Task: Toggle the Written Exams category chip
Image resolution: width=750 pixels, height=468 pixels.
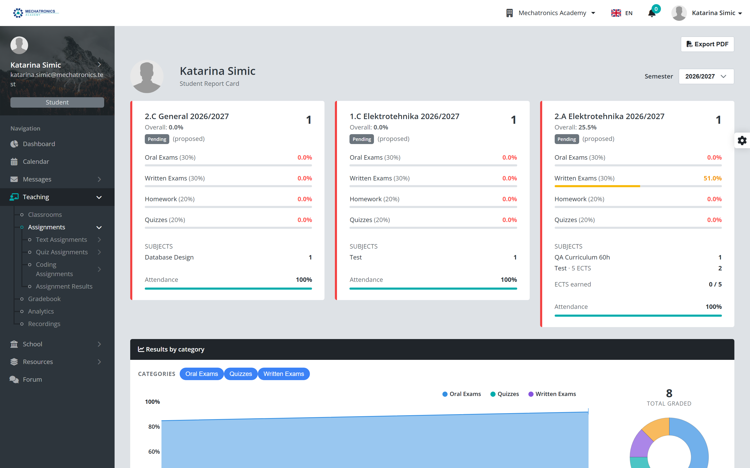Action: pos(284,374)
